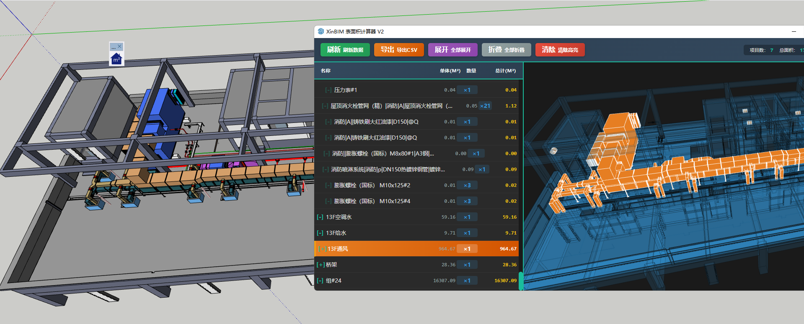The width and height of the screenshot is (804, 324).
Task: Click the 总计(M²) column header
Action: pos(505,71)
